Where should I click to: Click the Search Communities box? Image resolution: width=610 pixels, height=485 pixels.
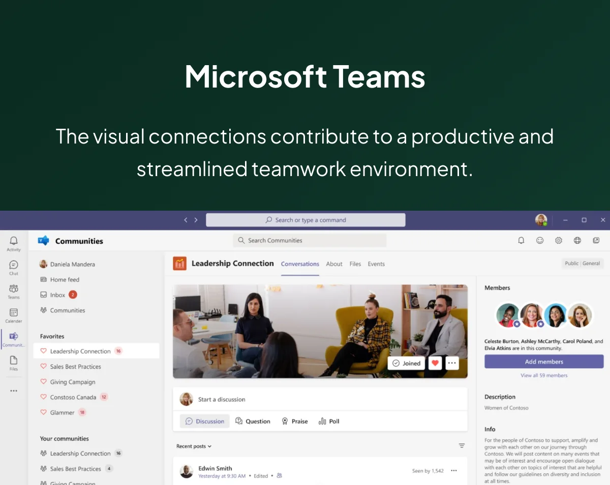click(310, 240)
